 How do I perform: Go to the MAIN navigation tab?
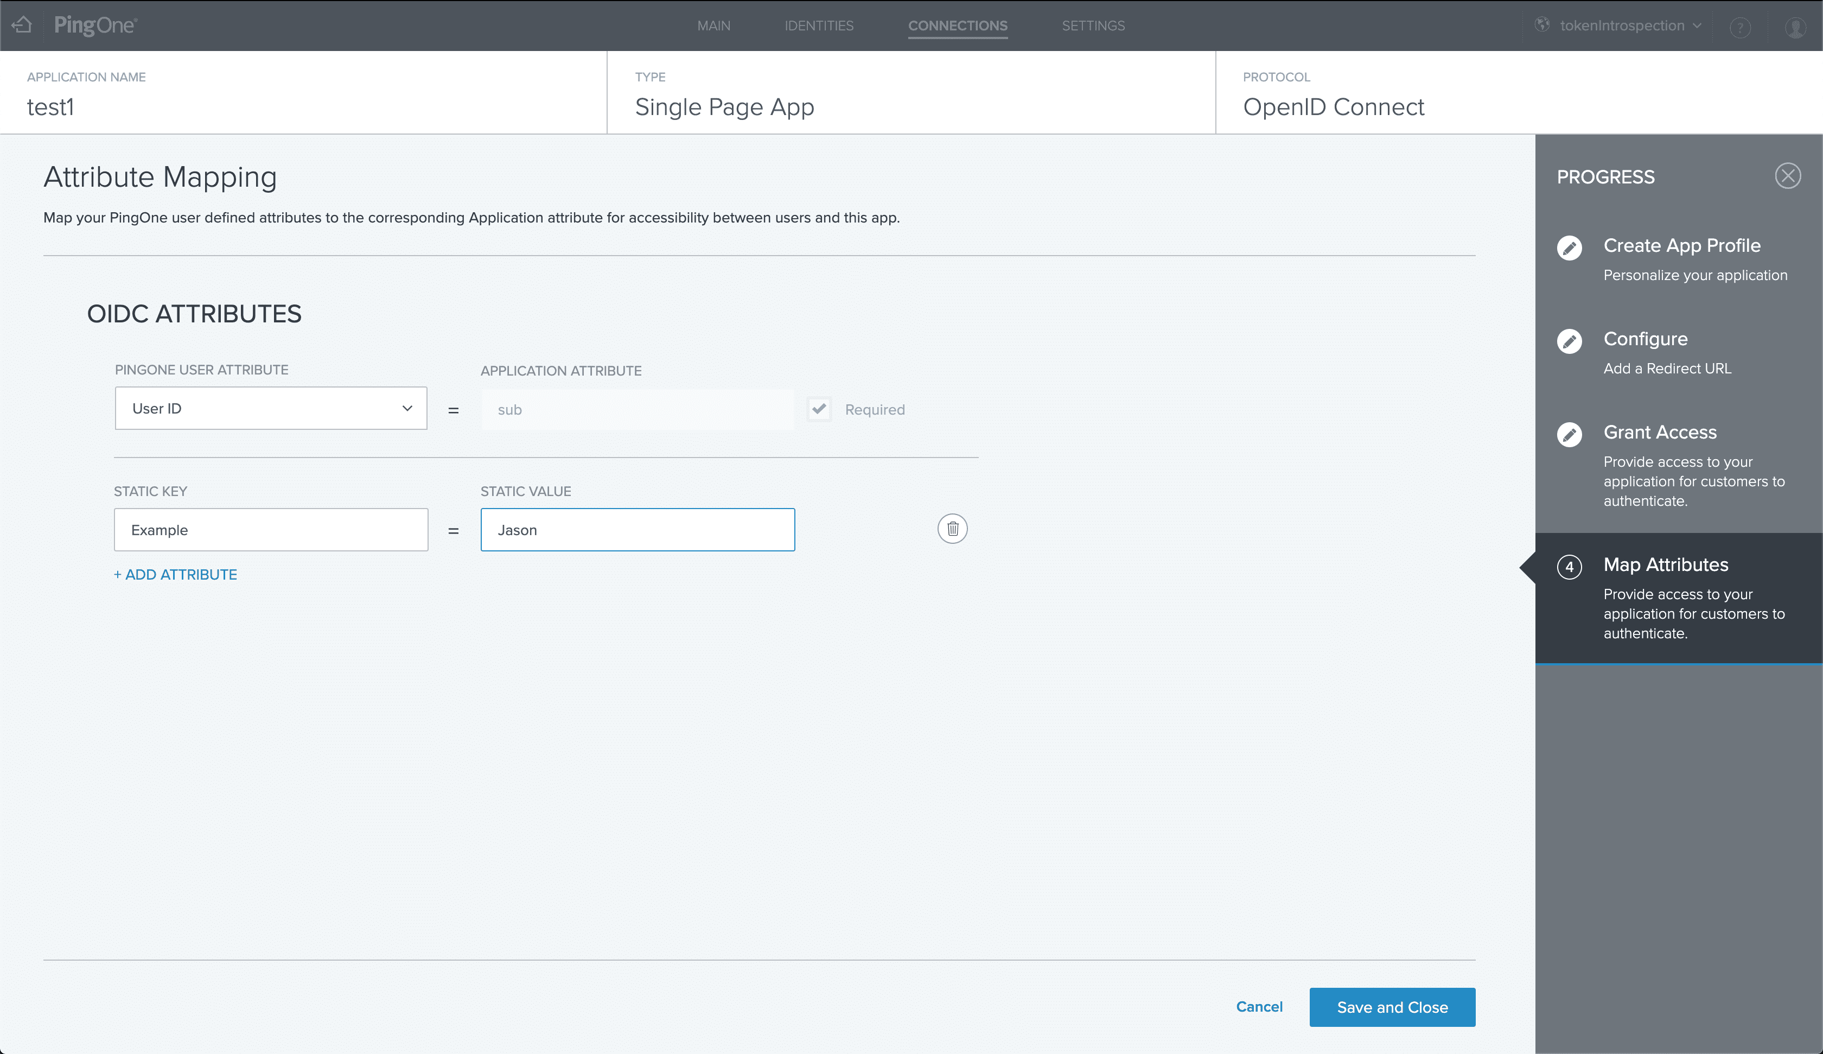tap(713, 26)
